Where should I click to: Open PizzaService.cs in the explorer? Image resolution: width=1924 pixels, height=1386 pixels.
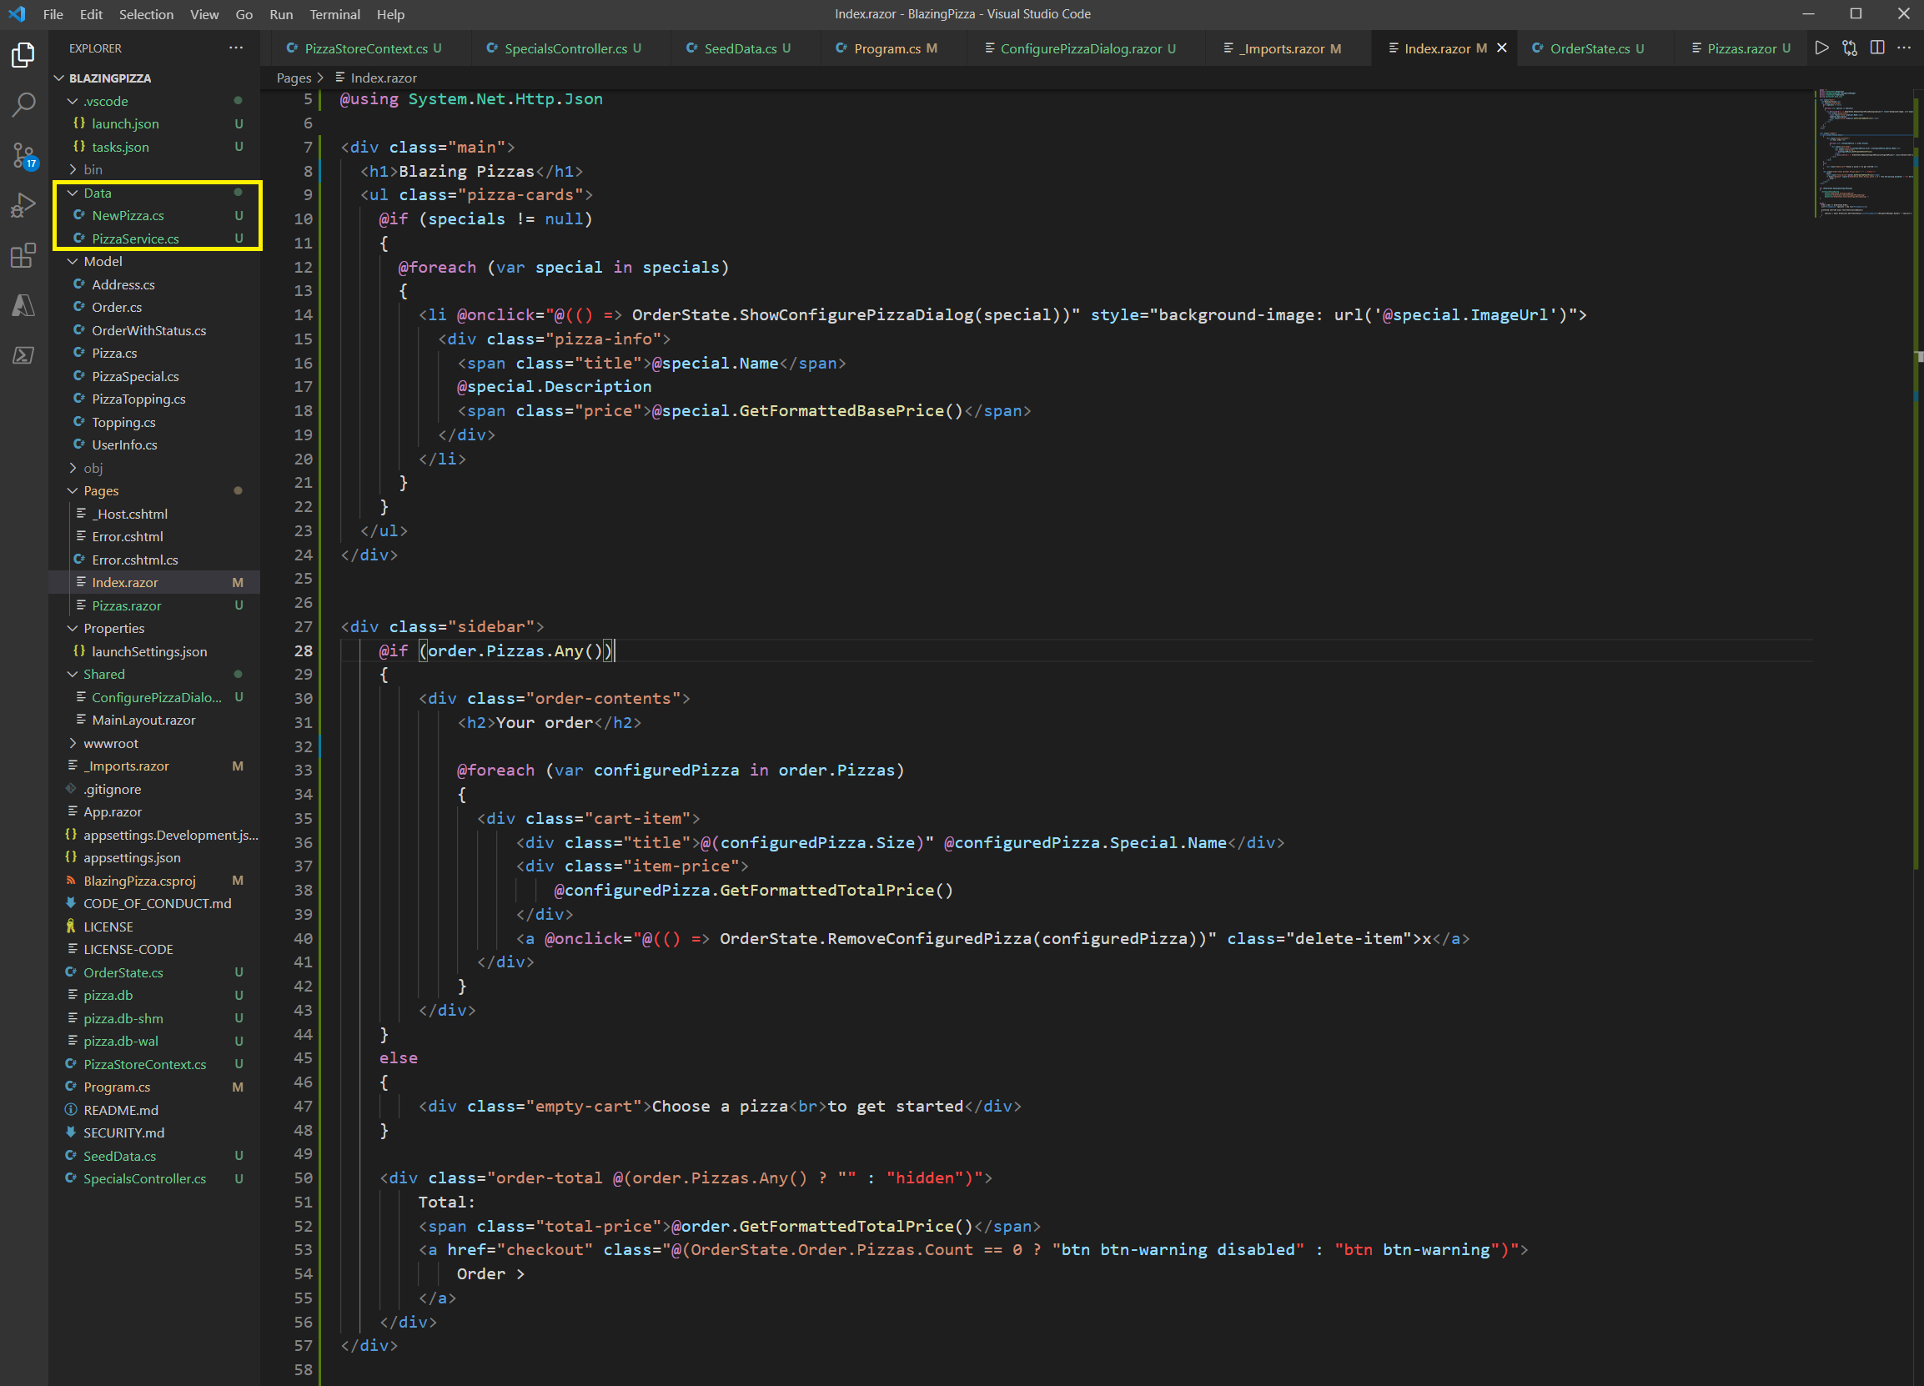tap(135, 239)
